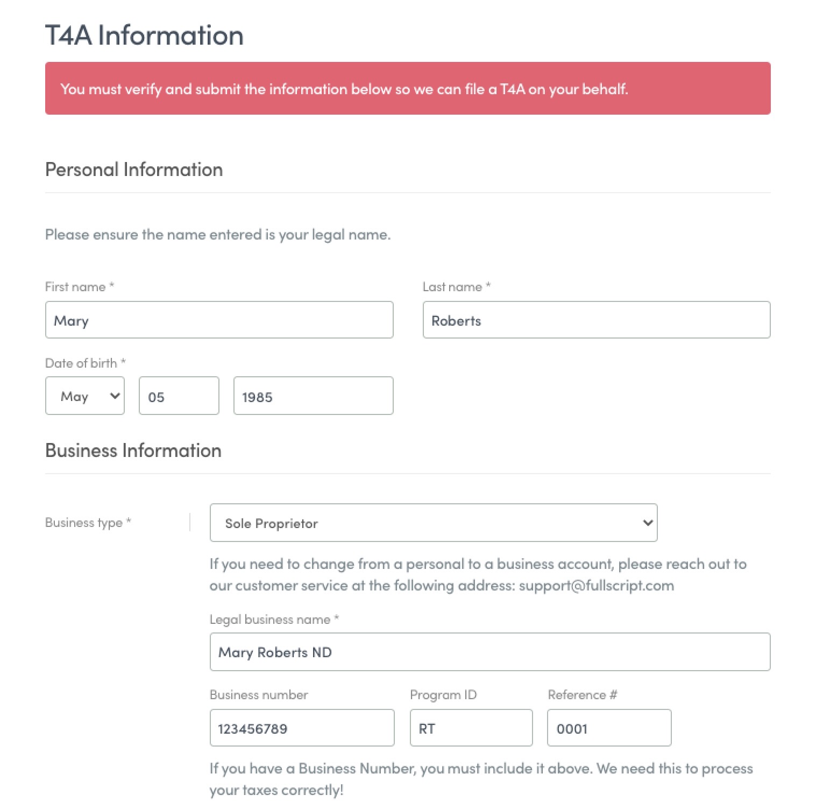Open the Business type dropdown showing Sole Proprietor
The height and width of the screenshot is (802, 816).
click(x=434, y=523)
